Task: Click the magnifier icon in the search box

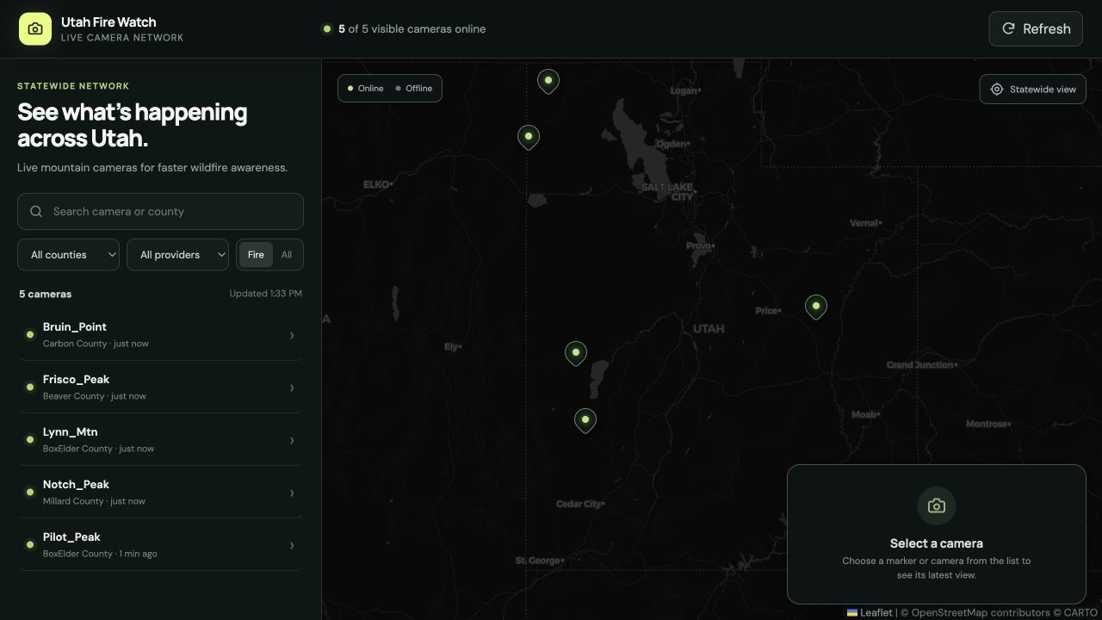Action: pyautogui.click(x=36, y=211)
